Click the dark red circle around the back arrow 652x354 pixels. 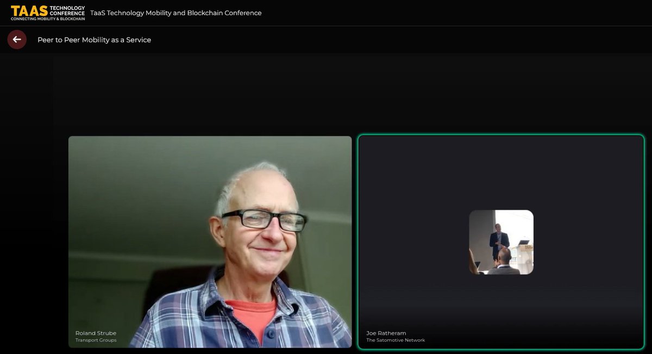point(16,39)
